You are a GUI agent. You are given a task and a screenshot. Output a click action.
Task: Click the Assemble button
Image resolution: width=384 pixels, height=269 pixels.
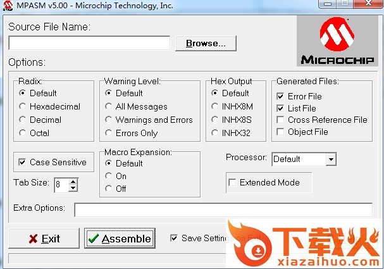click(120, 239)
